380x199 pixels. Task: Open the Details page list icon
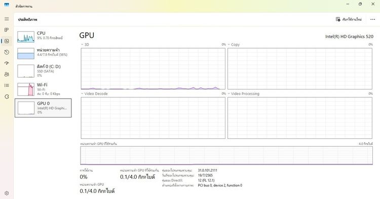[7, 86]
